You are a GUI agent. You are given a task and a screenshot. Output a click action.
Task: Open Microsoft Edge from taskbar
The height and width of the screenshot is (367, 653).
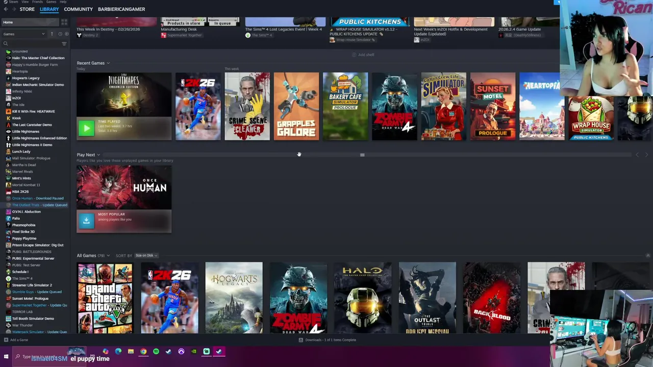click(118, 351)
